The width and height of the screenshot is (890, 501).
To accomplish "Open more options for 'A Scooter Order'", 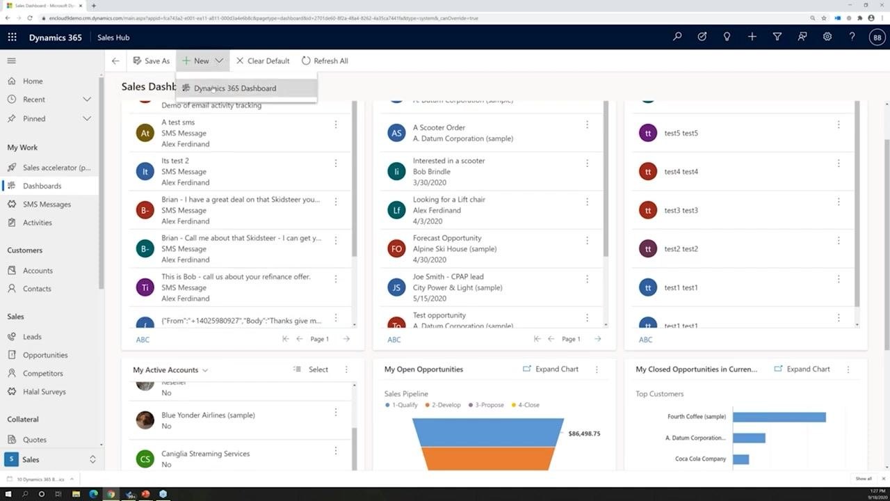I will pos(587,125).
